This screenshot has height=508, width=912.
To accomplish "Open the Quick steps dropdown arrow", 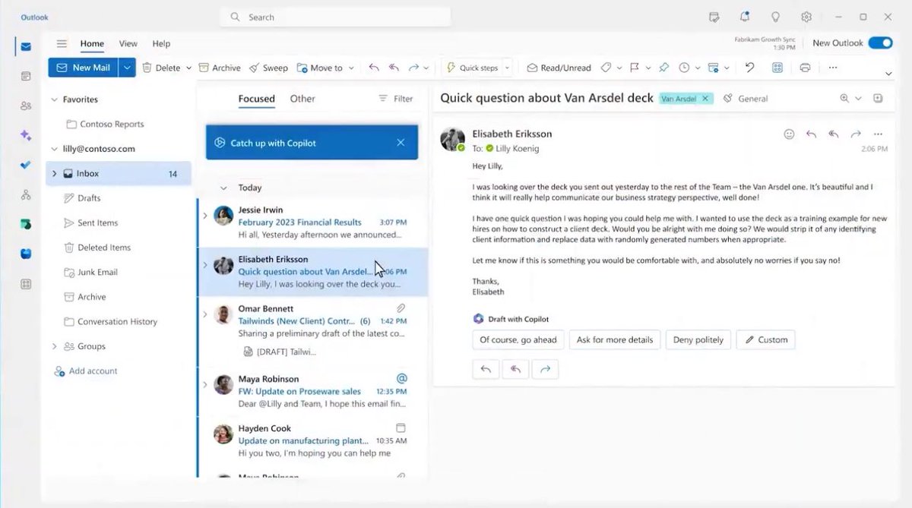I will [507, 68].
